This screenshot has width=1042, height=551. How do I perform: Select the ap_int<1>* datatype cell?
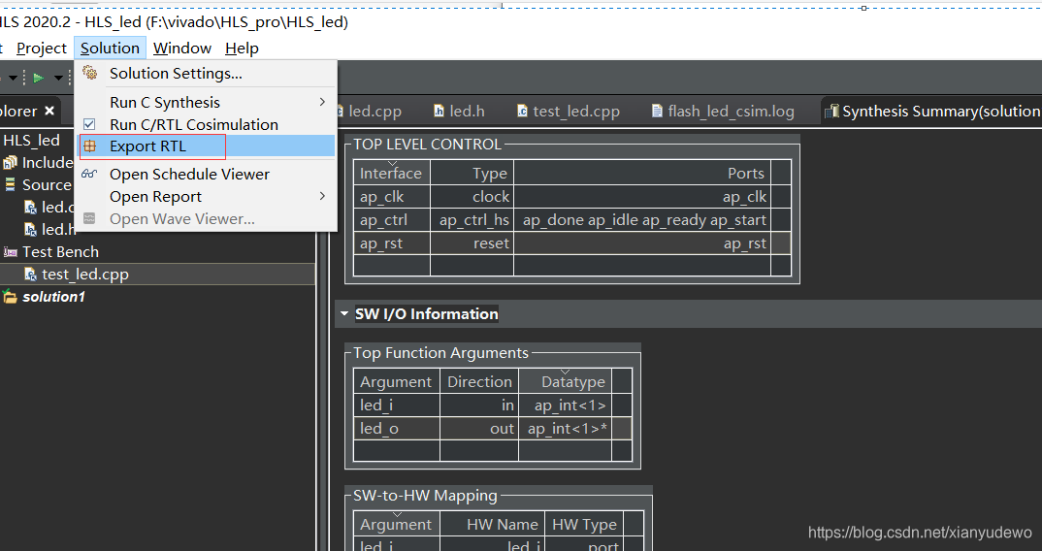pos(565,429)
